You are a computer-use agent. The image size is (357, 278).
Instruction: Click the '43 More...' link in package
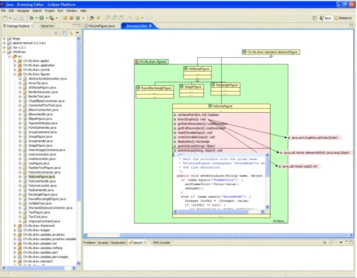point(280,221)
